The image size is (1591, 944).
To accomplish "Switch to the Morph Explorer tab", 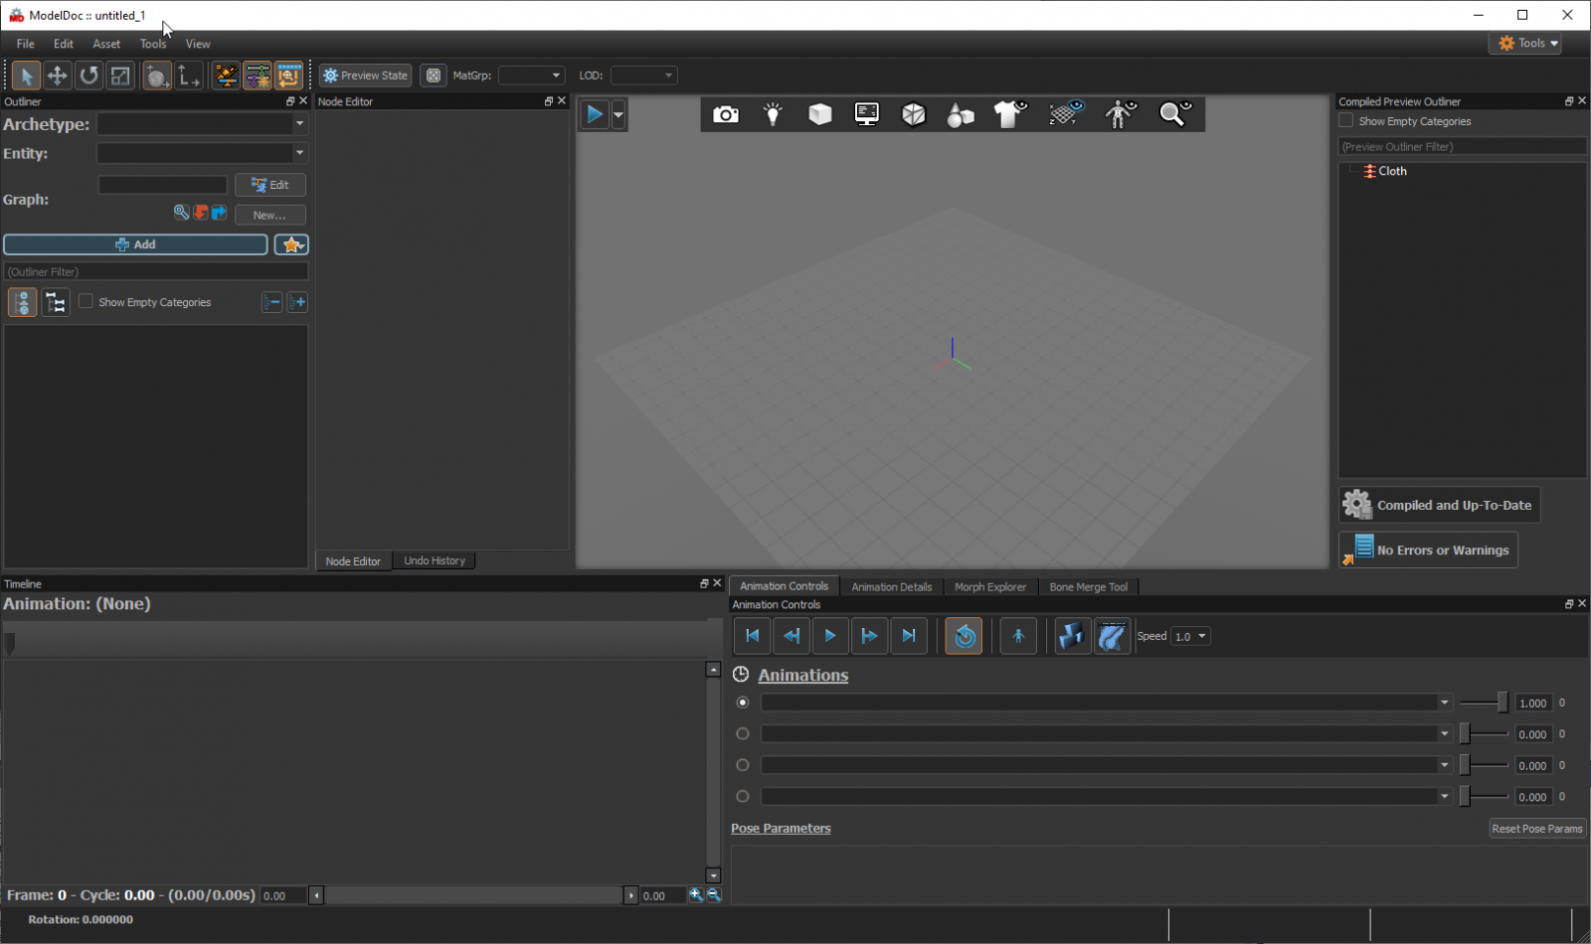I will click(989, 586).
